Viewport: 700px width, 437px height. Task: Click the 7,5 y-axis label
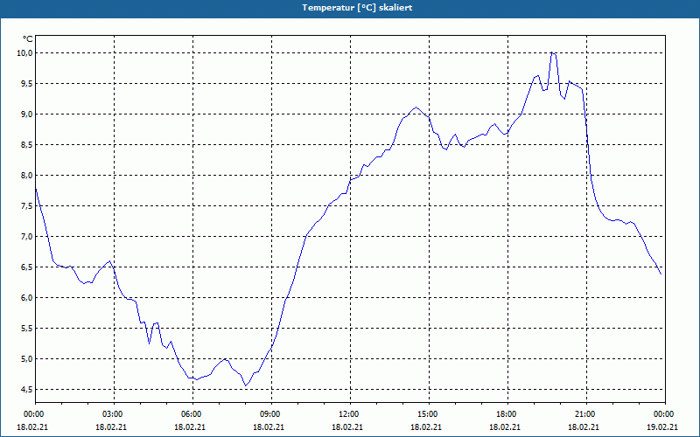[x=27, y=205]
